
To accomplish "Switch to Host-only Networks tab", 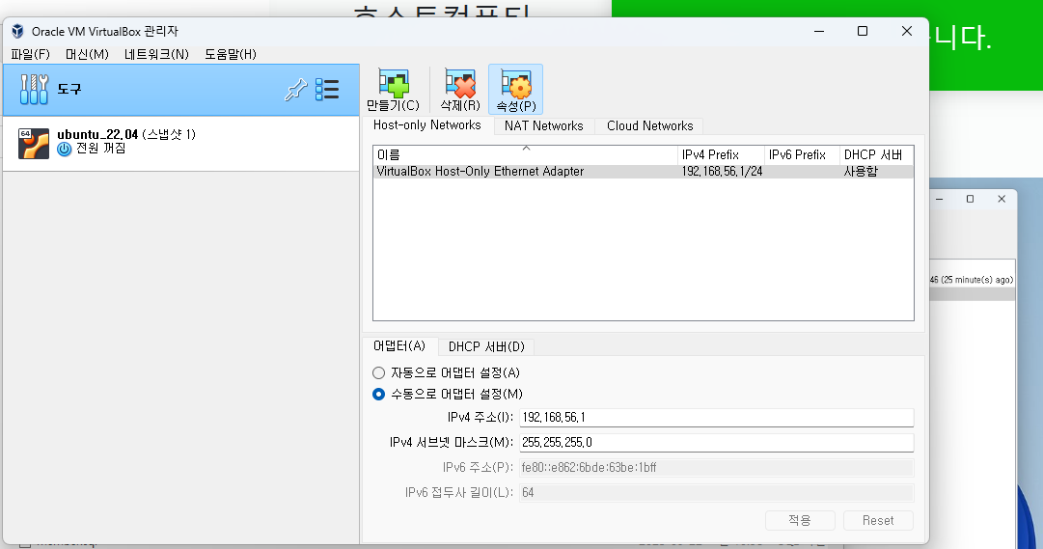I will (x=427, y=125).
